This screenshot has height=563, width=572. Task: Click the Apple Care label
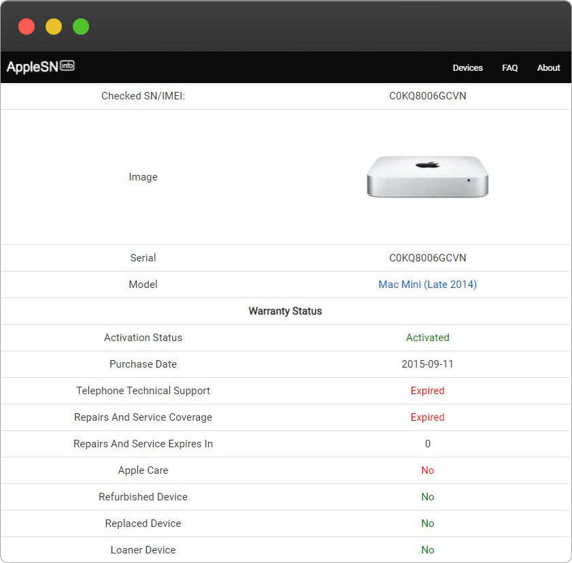click(x=143, y=470)
